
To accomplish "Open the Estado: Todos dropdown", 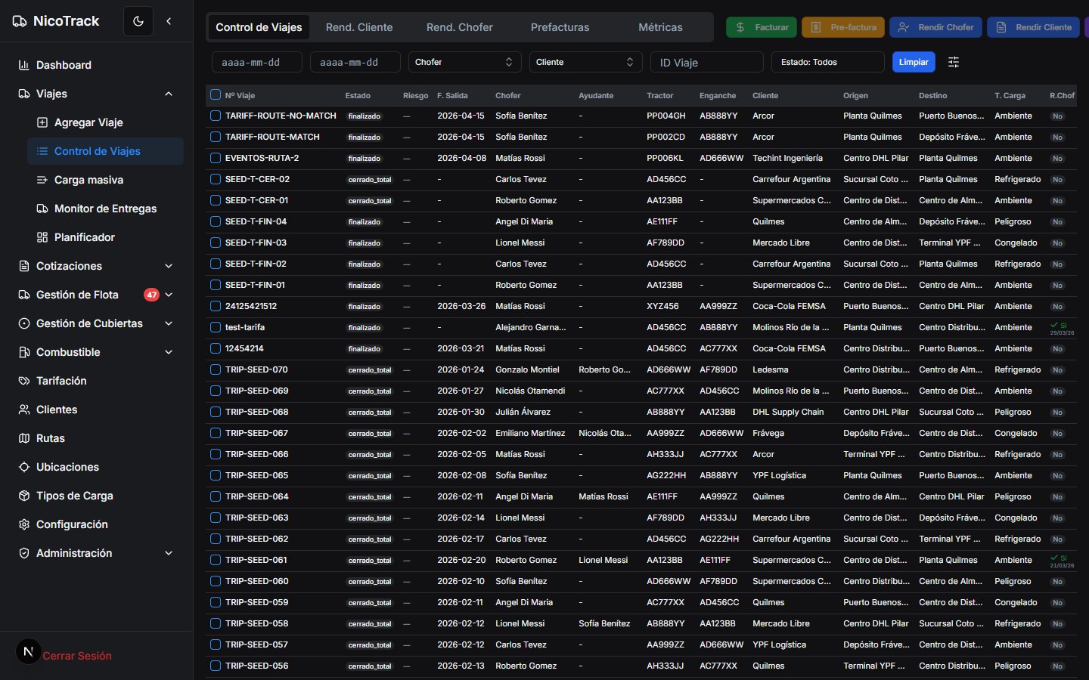I will click(x=828, y=62).
